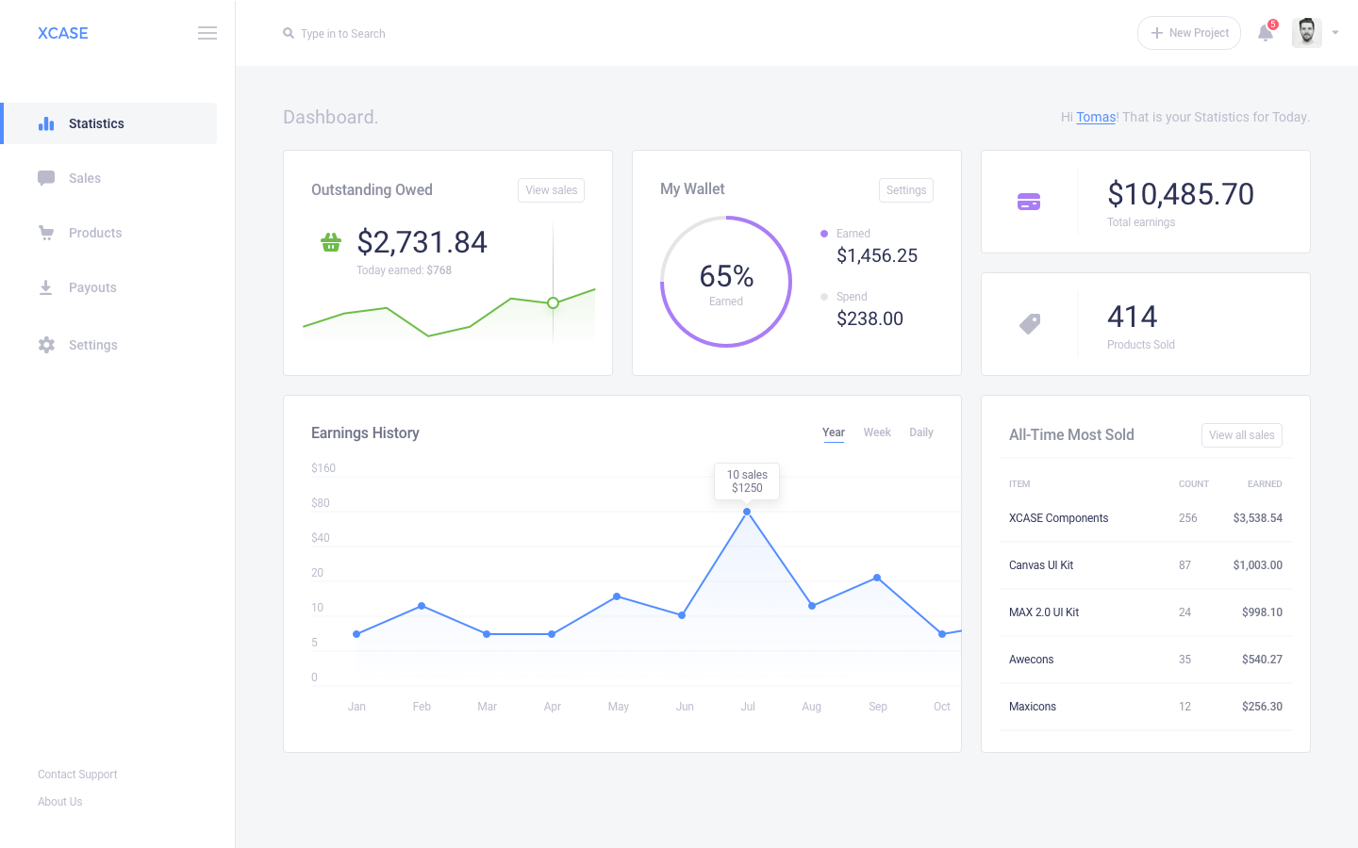Click the Tomas name link
The width and height of the screenshot is (1358, 848).
coord(1096,117)
